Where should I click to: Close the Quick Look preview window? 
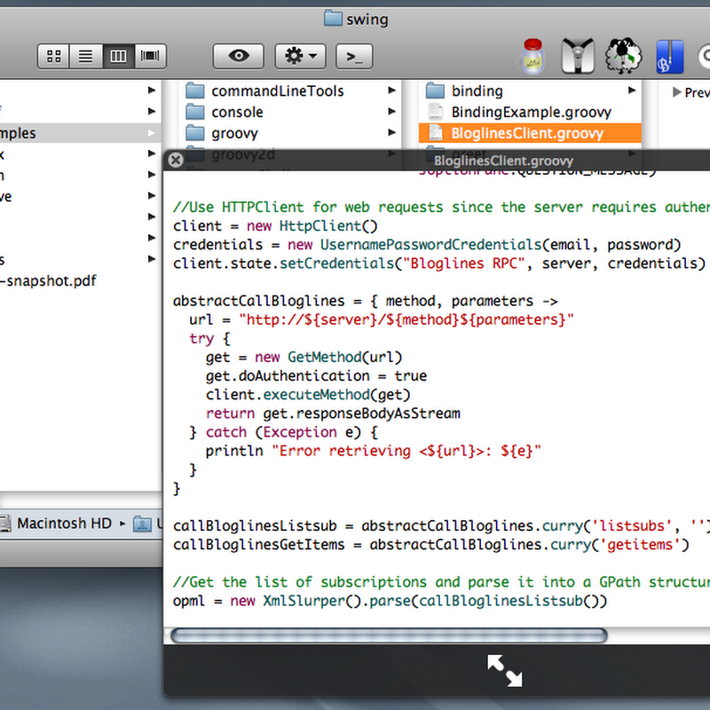point(176,160)
